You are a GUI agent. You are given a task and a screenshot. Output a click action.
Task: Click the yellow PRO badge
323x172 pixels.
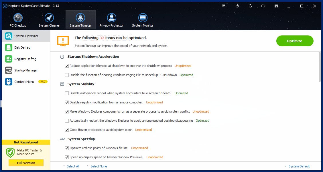point(43,82)
